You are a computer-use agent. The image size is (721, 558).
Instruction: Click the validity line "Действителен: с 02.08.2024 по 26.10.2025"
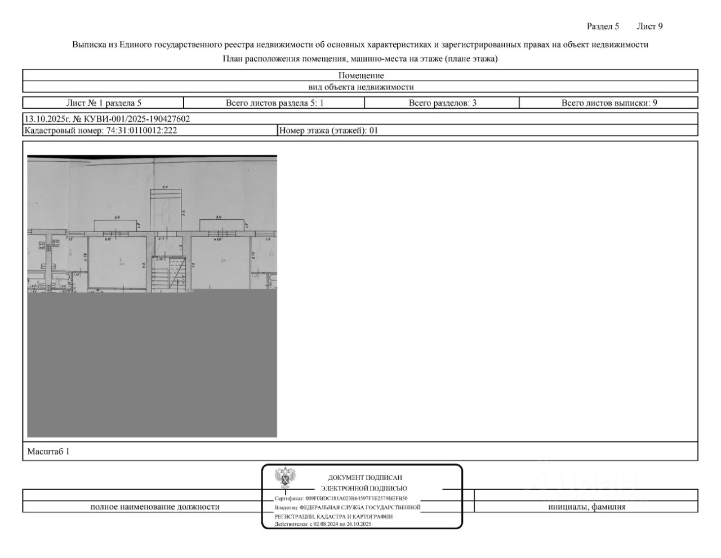point(323,524)
